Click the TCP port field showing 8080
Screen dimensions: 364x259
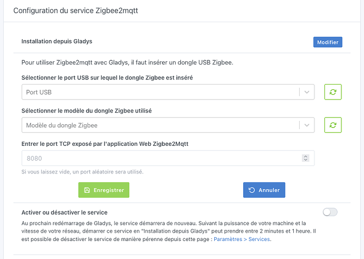click(168, 158)
